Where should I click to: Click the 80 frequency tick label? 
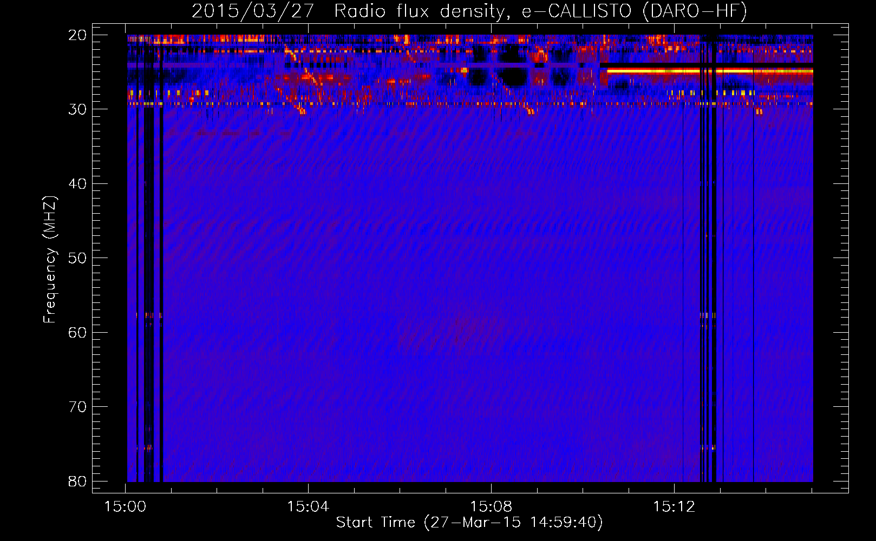coord(77,481)
